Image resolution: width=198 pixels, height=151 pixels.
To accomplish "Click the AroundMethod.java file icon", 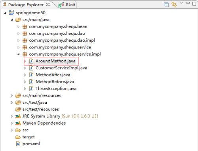I will (x=31, y=61).
